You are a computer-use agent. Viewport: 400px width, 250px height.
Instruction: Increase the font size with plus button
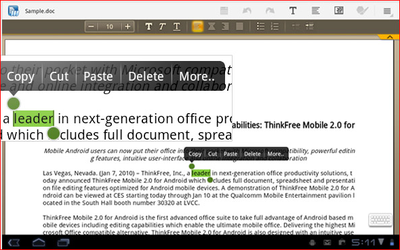click(128, 26)
